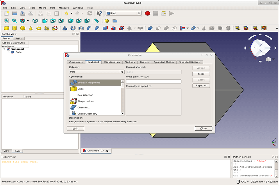Click the navigation cube in 3D view
Image resolution: width=279 pixels, height=186 pixels.
tap(260, 48)
